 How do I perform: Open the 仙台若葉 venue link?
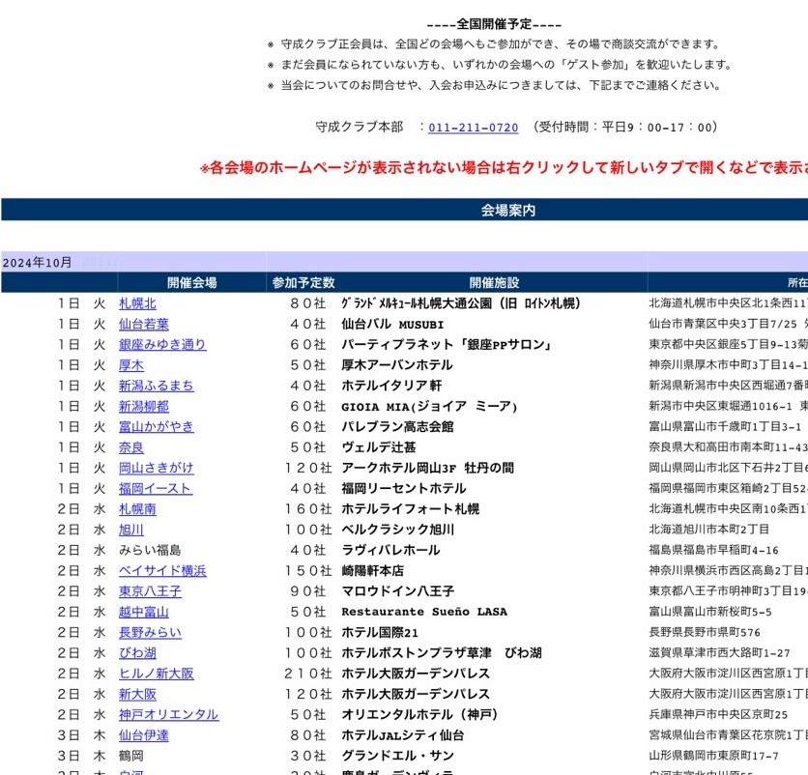coord(144,324)
